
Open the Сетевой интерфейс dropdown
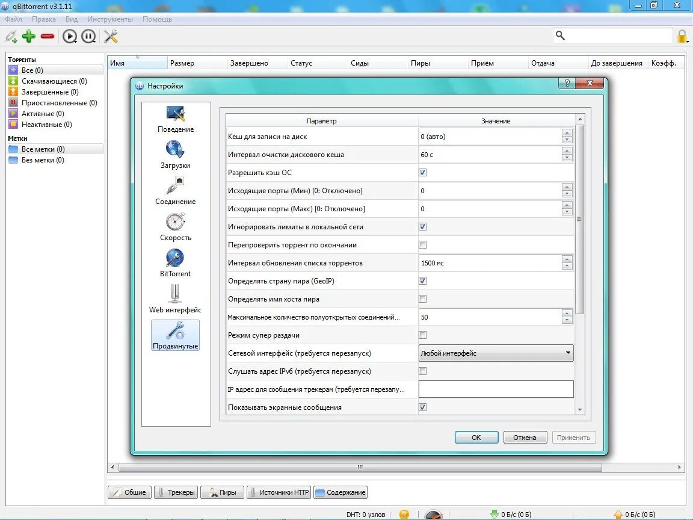[x=496, y=353]
